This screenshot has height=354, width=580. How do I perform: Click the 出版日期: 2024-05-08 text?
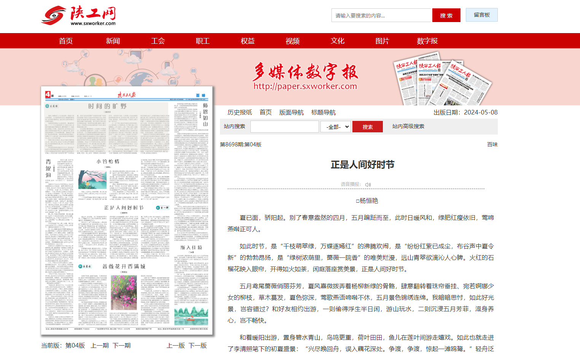point(465,112)
